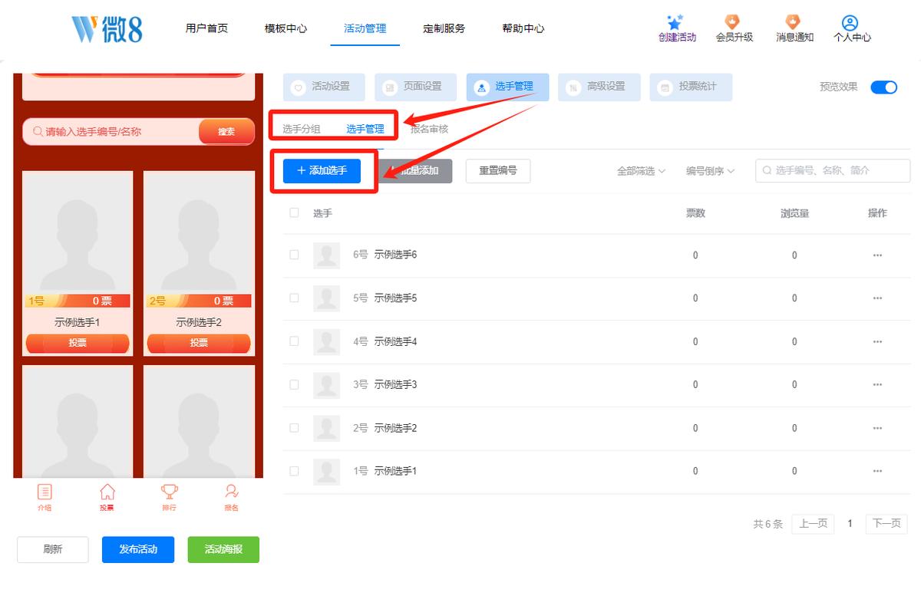Check the box for 示例选手1
Image resolution: width=921 pixels, height=609 pixels.
point(294,471)
